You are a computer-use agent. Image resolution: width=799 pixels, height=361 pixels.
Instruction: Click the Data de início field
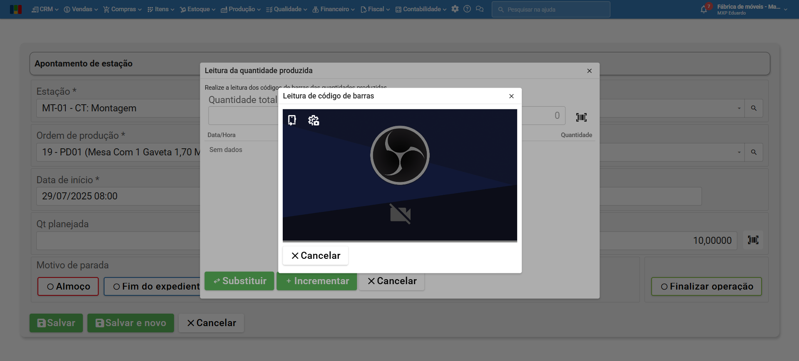118,196
